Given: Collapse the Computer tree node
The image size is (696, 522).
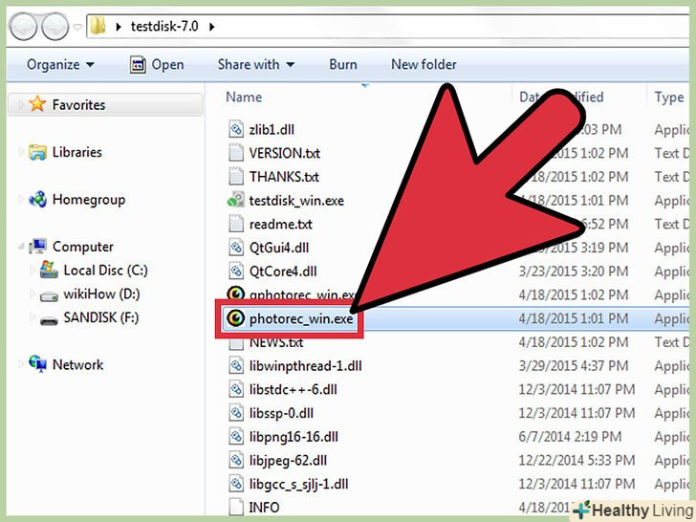Looking at the screenshot, I should coord(21,247).
